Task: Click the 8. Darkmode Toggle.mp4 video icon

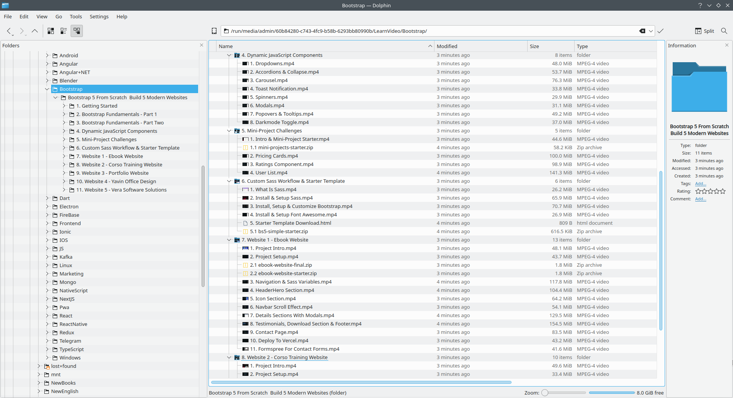Action: (x=245, y=122)
